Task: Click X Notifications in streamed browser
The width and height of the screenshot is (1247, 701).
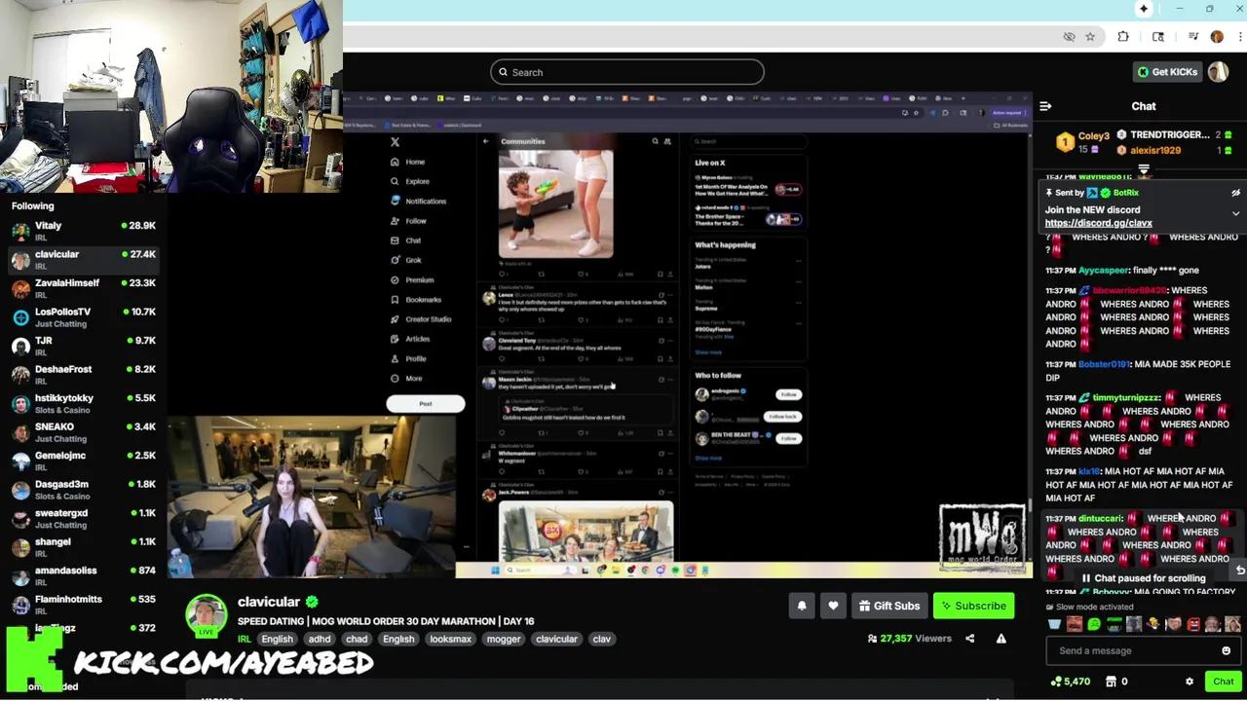Action: (x=419, y=202)
